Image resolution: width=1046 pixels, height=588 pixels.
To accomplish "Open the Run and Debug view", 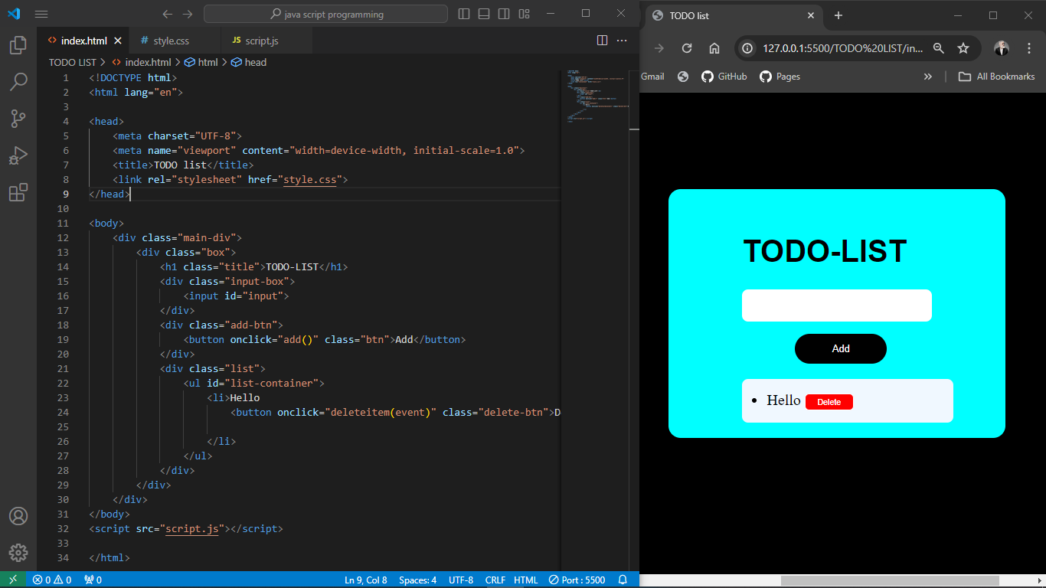I will [x=18, y=155].
